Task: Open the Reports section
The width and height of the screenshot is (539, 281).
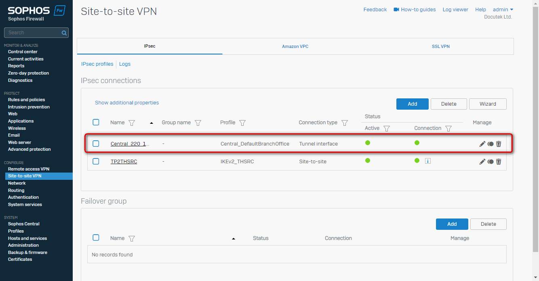Action: [16, 66]
